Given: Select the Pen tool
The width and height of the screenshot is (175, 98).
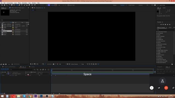Looking at the screenshot, I should coord(19,5).
